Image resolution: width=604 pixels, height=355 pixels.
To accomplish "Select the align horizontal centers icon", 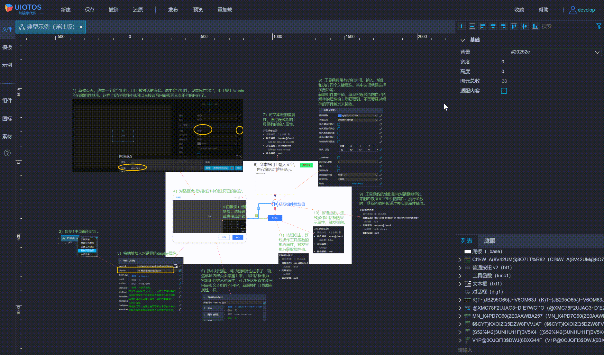I will click(x=493, y=26).
